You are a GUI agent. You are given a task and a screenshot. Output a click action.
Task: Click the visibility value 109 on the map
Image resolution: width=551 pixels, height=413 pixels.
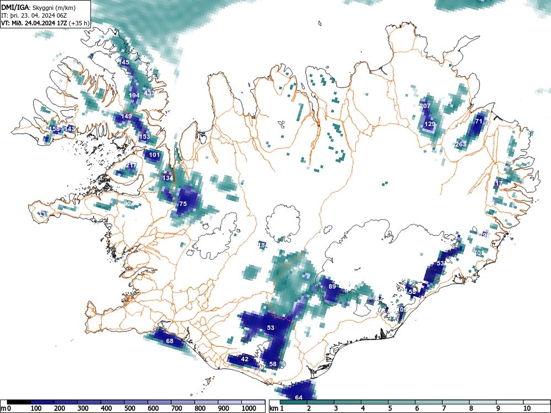pos(402,309)
